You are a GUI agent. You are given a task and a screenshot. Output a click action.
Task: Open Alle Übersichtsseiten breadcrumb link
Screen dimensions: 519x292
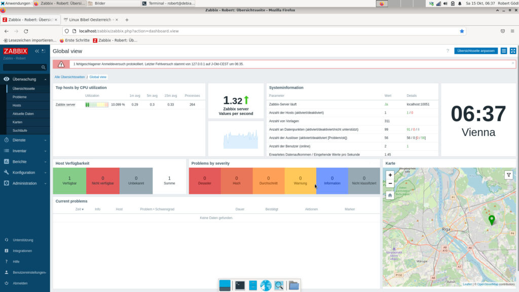[x=69, y=77]
